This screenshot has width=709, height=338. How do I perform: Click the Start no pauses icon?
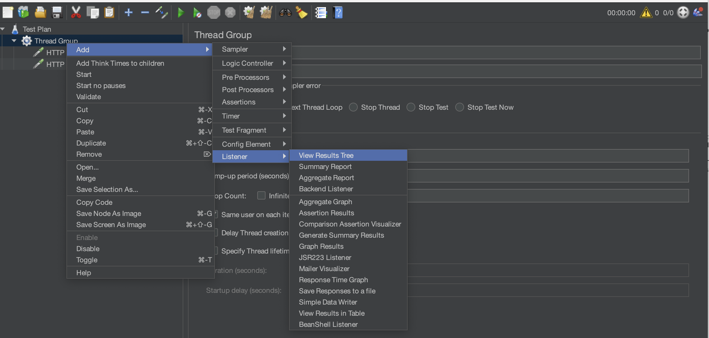(197, 12)
